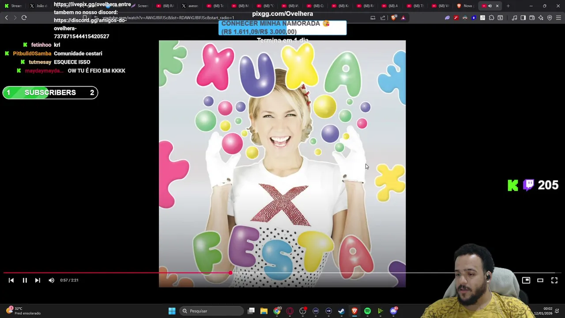The width and height of the screenshot is (565, 318).
Task: Toggle theater mode in the player
Action: tap(540, 280)
